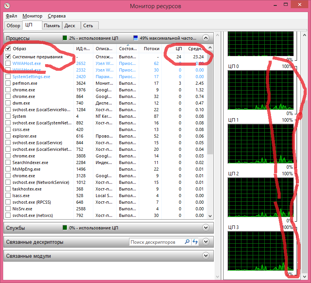Check the System process checkbox
The width and height of the screenshot is (311, 283).
(8, 116)
